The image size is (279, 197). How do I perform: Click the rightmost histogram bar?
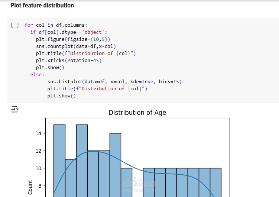pyautogui.click(x=215, y=183)
